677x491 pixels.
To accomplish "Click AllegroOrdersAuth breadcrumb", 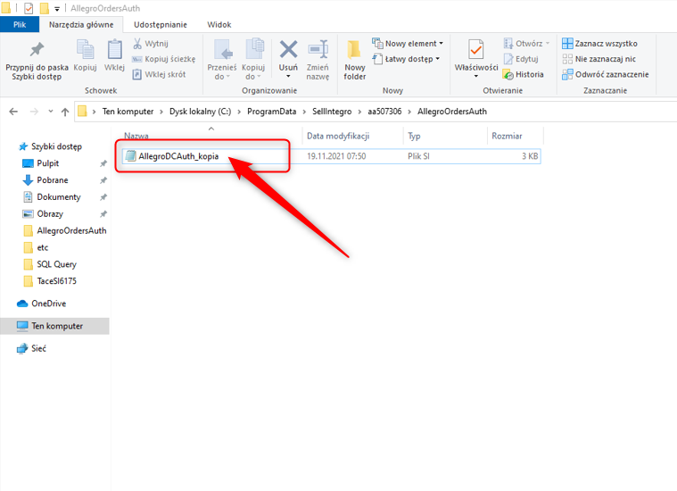I will point(452,112).
